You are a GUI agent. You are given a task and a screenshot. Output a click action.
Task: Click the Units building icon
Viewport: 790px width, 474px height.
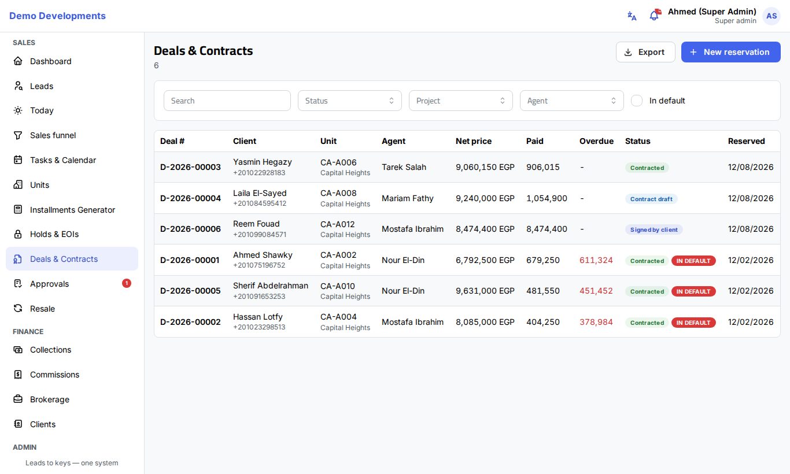pyautogui.click(x=18, y=185)
